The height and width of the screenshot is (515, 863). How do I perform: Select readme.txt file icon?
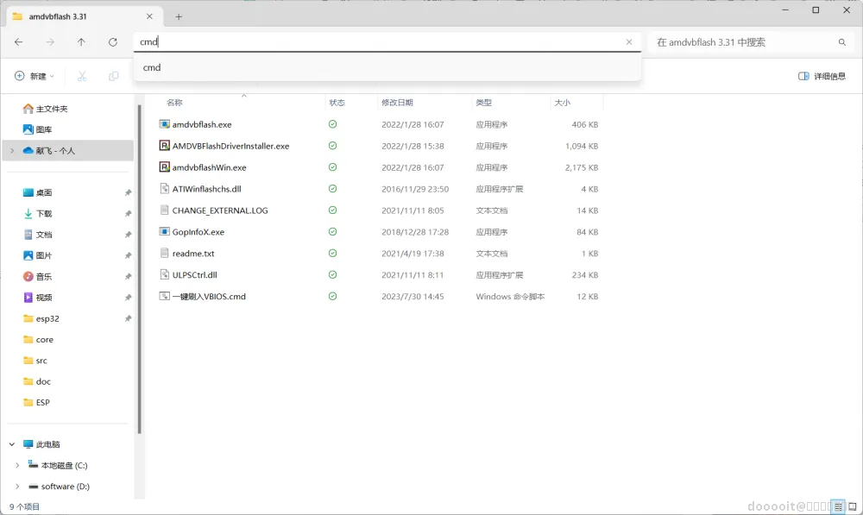click(164, 253)
